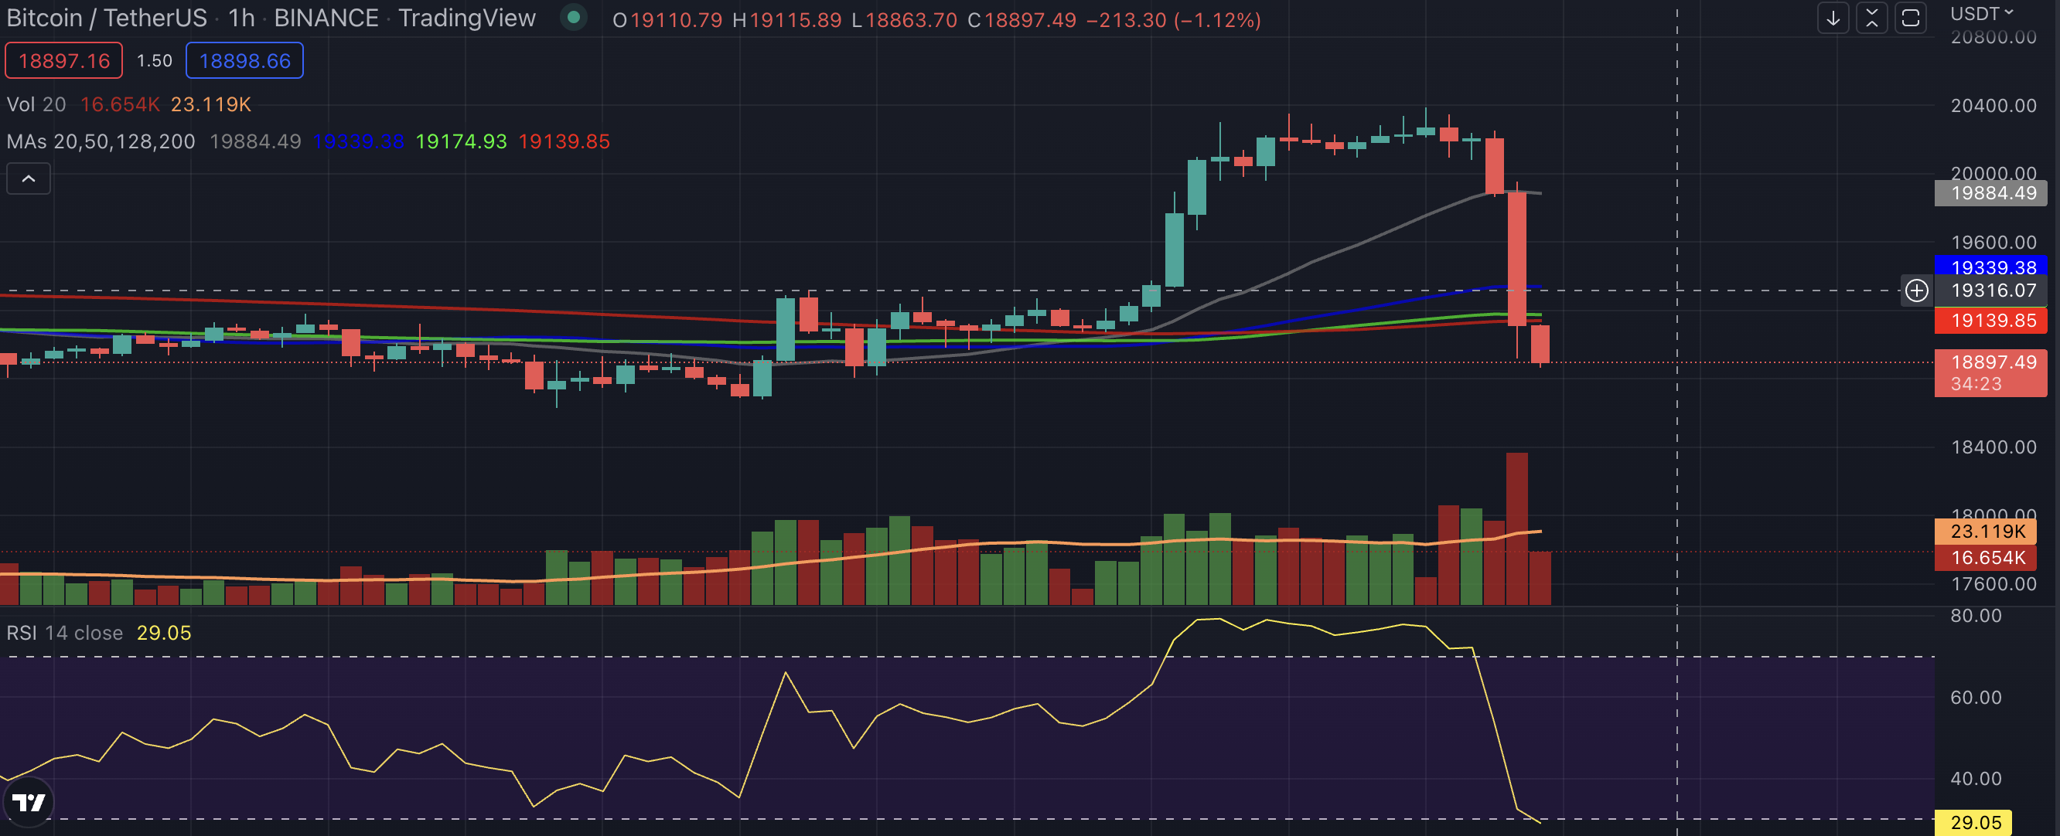The width and height of the screenshot is (2060, 836).
Task: Select the Vol 20 indicator legend
Action: pos(37,104)
